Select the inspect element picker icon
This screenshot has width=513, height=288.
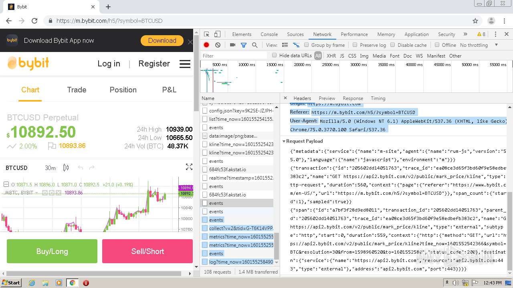click(x=206, y=34)
